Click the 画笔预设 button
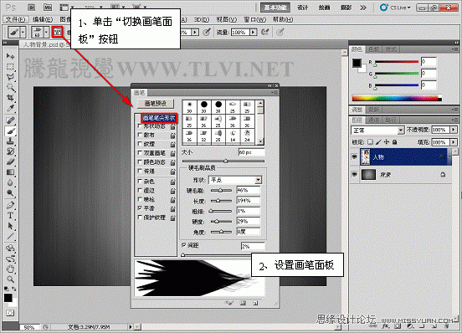462x333 pixels. [156, 104]
